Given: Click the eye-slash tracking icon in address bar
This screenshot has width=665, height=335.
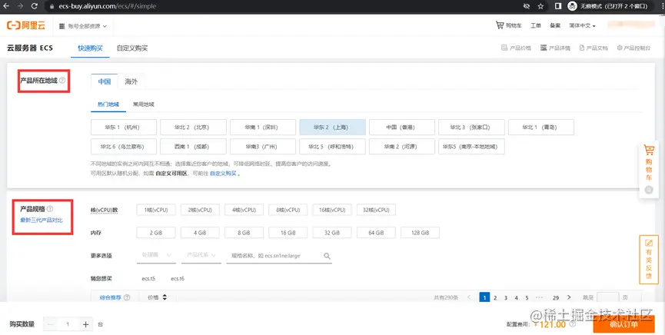Looking at the screenshot, I should point(527,6).
